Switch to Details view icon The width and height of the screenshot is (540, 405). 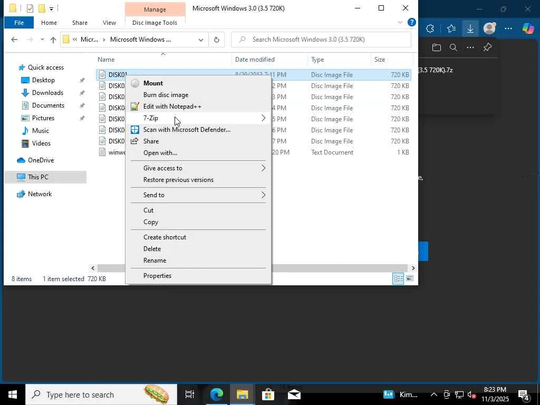[x=399, y=278]
